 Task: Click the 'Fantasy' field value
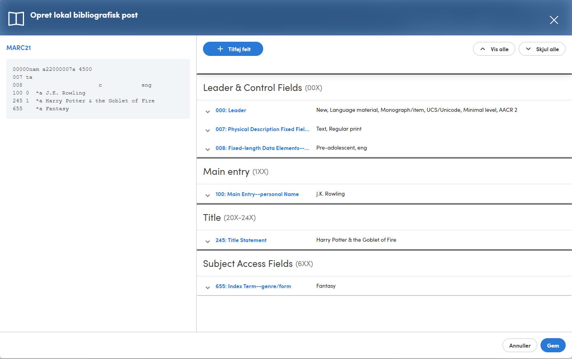click(326, 286)
